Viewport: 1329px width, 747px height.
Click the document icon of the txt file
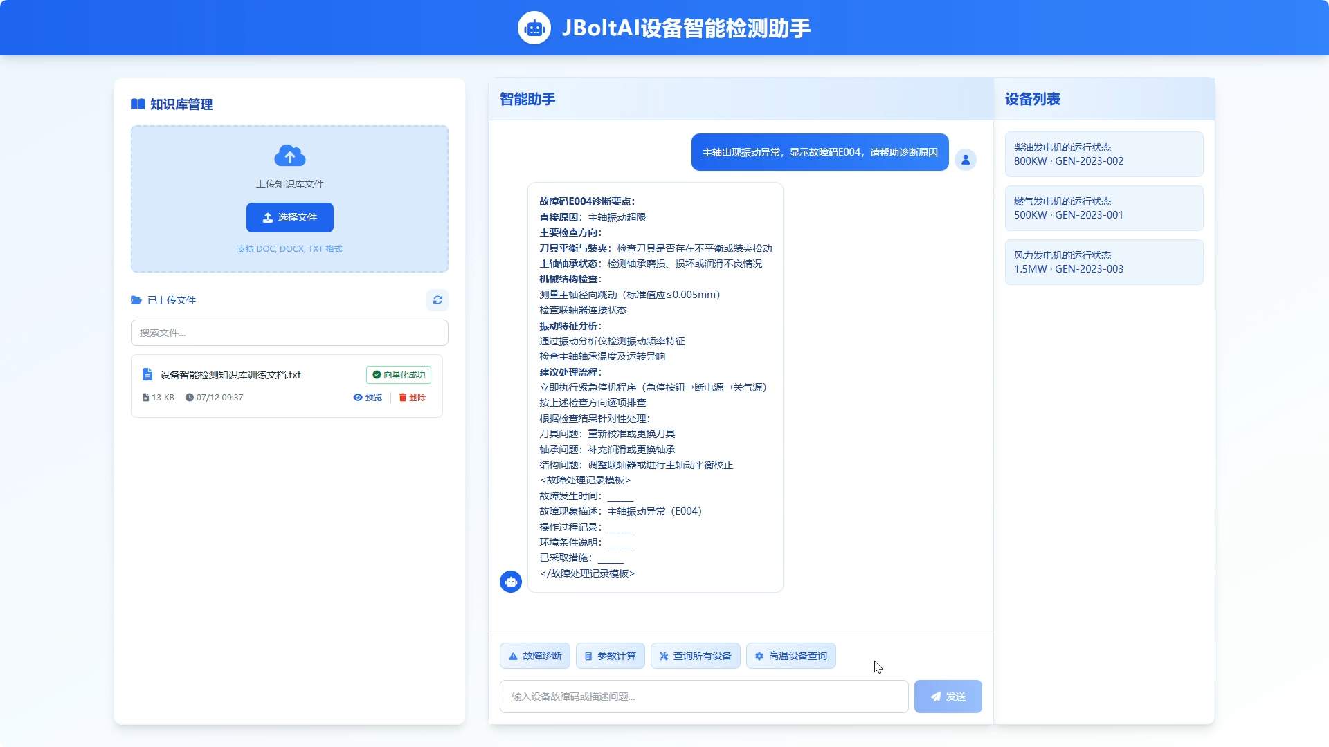pyautogui.click(x=147, y=374)
